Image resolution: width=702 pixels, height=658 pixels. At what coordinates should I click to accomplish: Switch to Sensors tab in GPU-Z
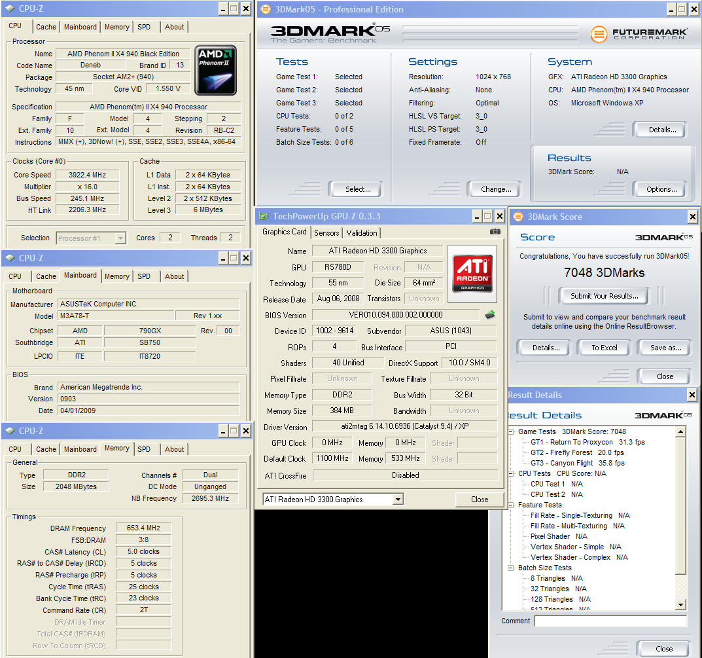coord(326,233)
